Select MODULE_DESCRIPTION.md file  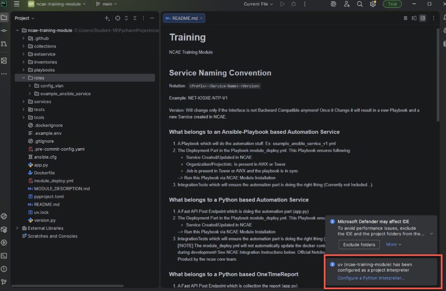click(x=59, y=188)
